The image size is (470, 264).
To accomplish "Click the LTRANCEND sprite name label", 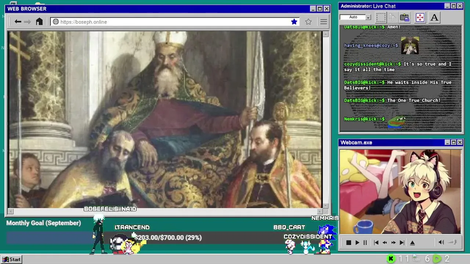I will tap(132, 227).
